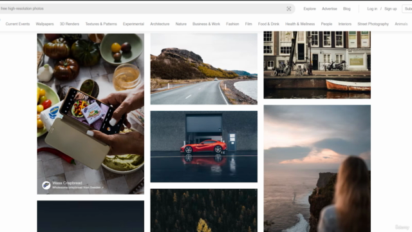Select the Wallpapers category
Image resolution: width=412 pixels, height=232 pixels.
click(44, 24)
